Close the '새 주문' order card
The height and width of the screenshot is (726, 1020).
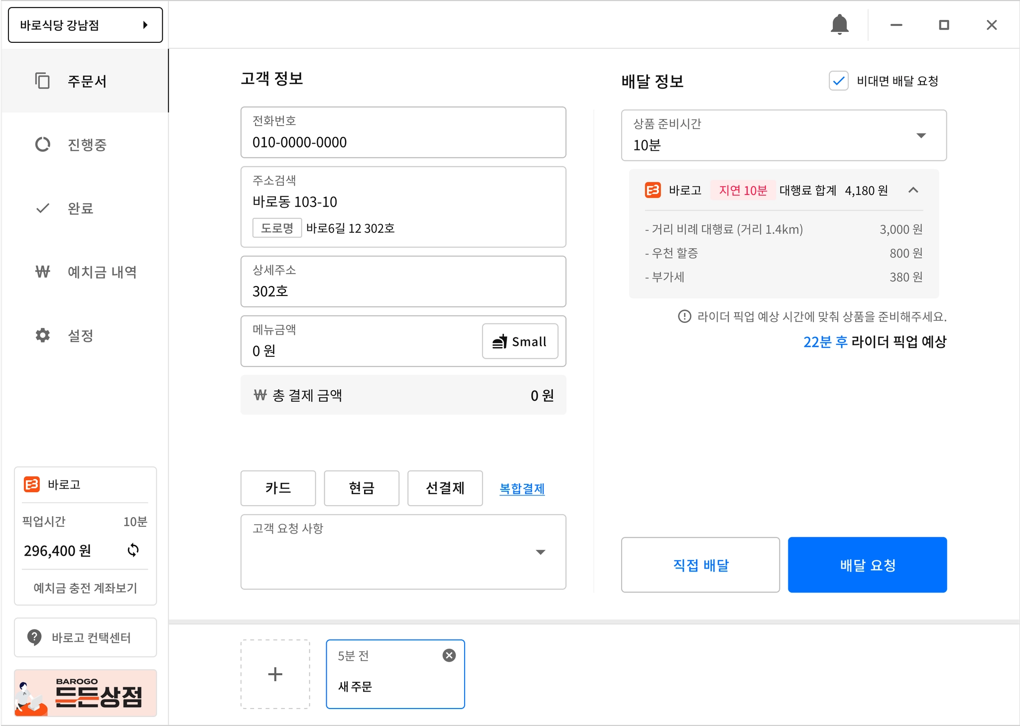click(449, 655)
